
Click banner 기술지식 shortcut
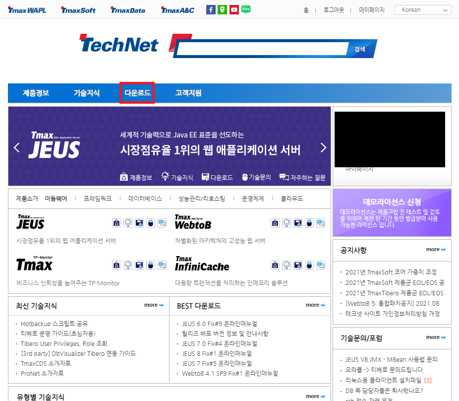[177, 177]
